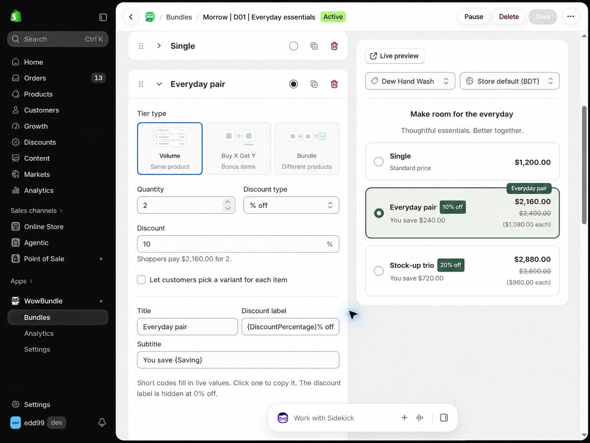Delete the Everyday pair tier
The width and height of the screenshot is (590, 443).
[334, 84]
